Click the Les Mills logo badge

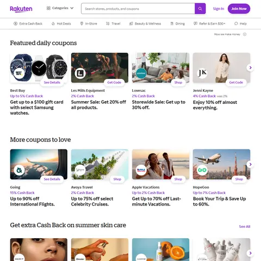pyautogui.click(x=80, y=73)
